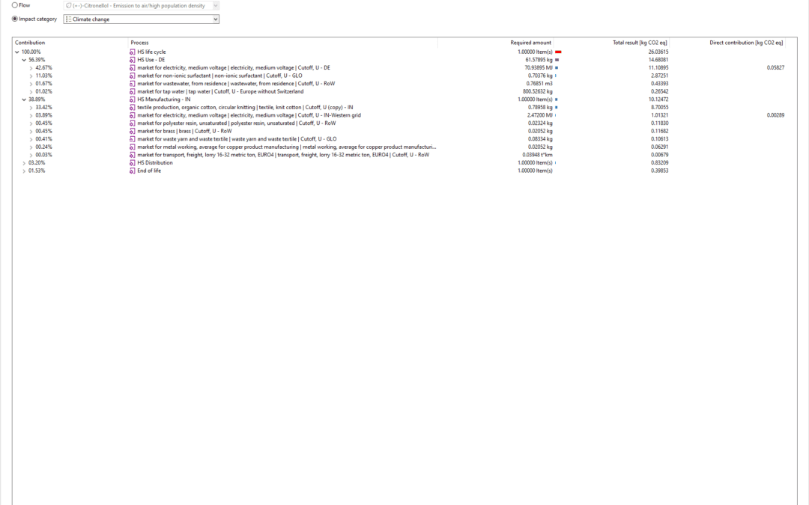Expand the 00.24% metal working row
Image resolution: width=809 pixels, height=505 pixels.
coord(31,147)
